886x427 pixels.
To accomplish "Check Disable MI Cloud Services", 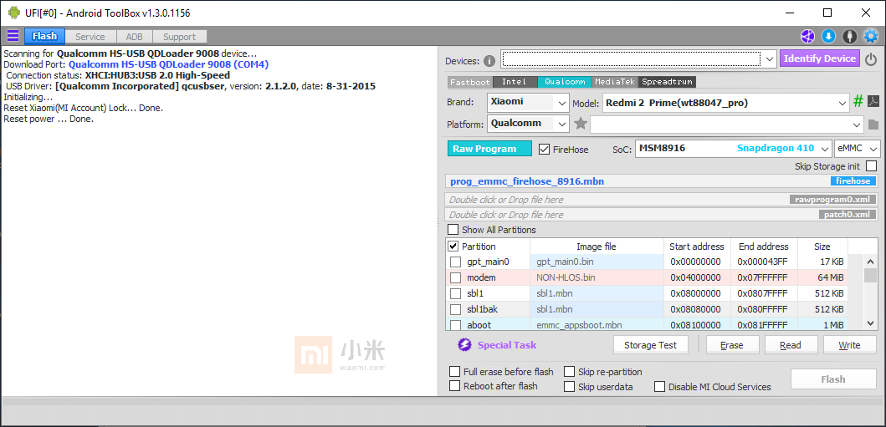I will pyautogui.click(x=659, y=387).
